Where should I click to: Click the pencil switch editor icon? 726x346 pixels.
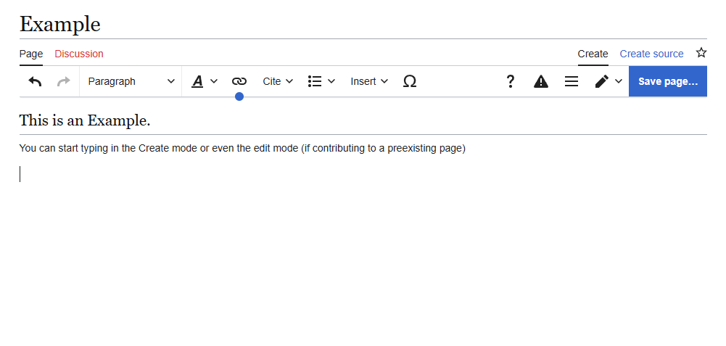click(x=602, y=81)
